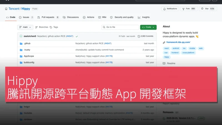Open the buildconfig folder
Viewport: 222px width, 125px height.
pyautogui.click(x=29, y=62)
